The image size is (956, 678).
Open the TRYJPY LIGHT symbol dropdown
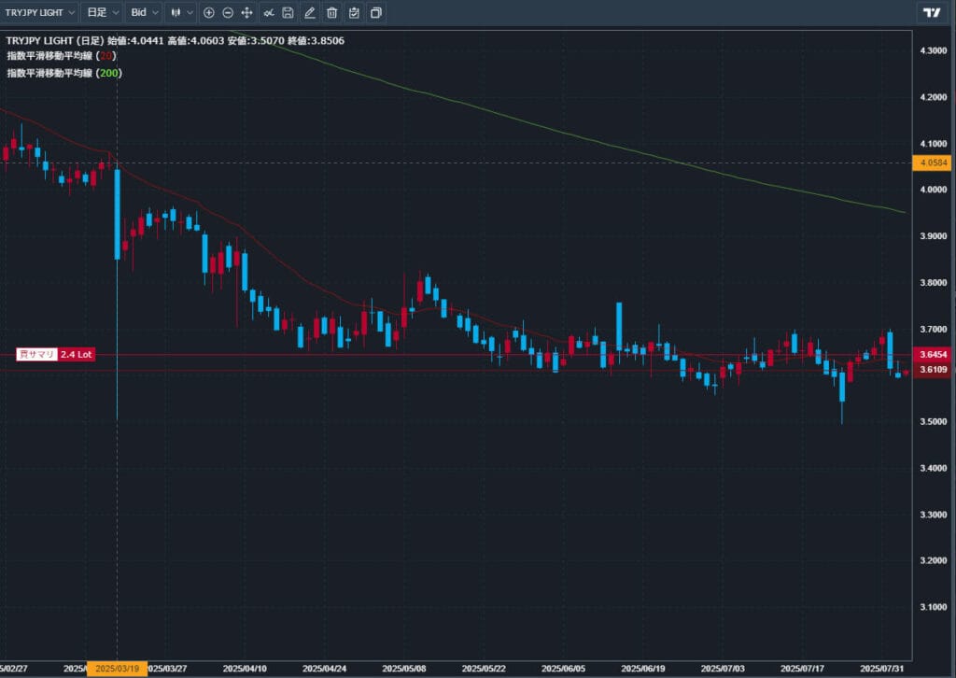point(39,12)
